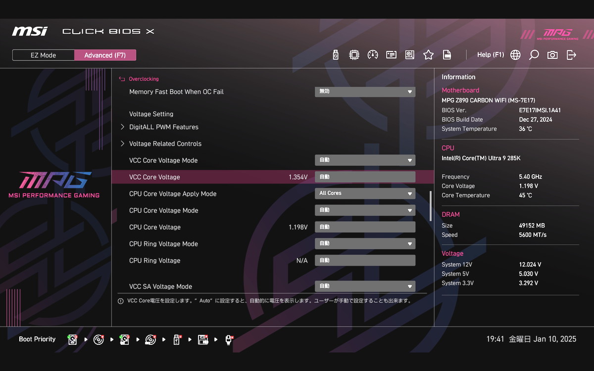Click the CPU chip icon in toolbar
Screen dimensions: 594x371
tap(354, 55)
